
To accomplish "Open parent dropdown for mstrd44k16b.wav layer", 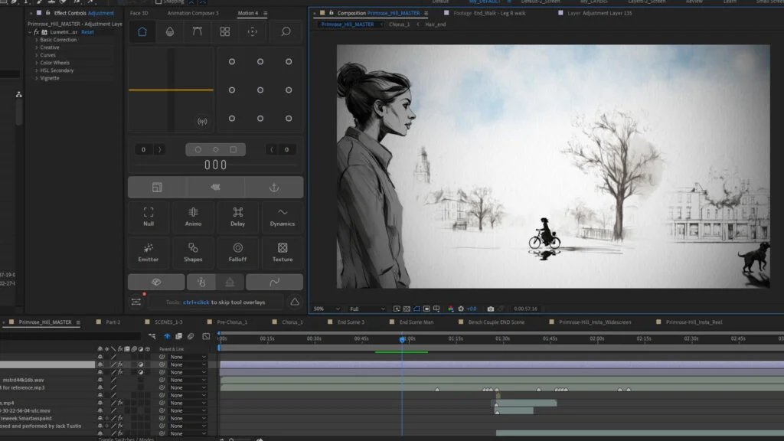I will click(188, 380).
